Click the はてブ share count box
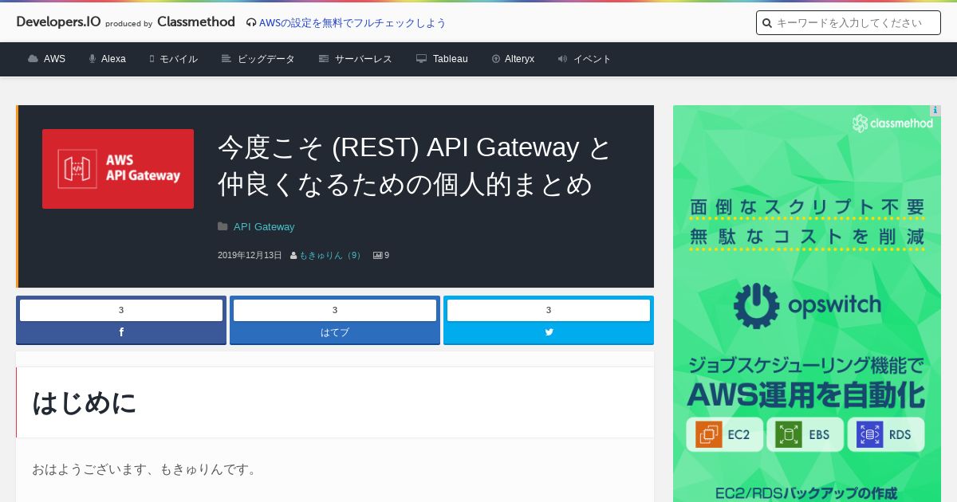 click(335, 310)
